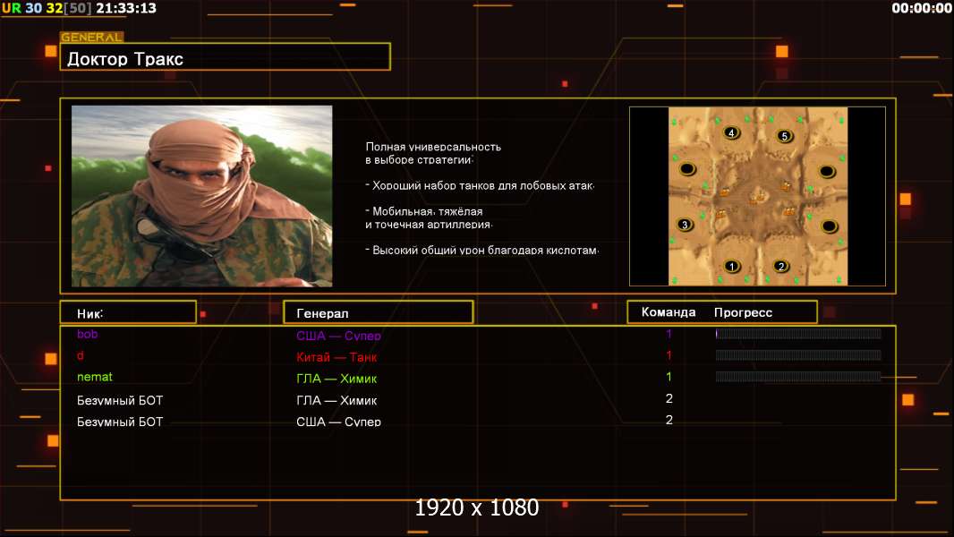Click the 'Ник:' column header
The image size is (954, 537).
pyautogui.click(x=128, y=312)
